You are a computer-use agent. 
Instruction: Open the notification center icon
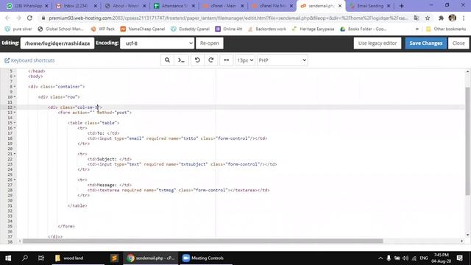coord(459,258)
